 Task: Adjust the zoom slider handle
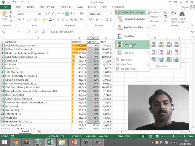(173, 136)
